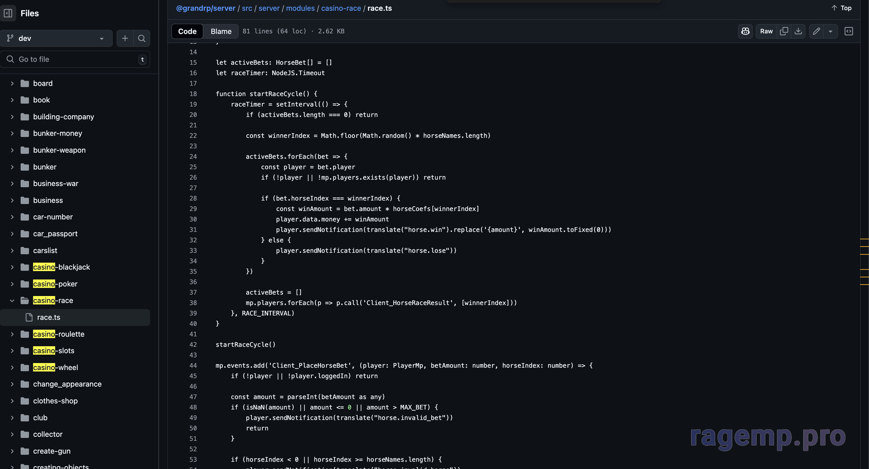Click the book folder icon
The image size is (869, 469).
click(x=25, y=100)
